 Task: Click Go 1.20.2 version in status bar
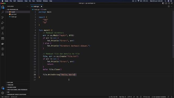[5, 97]
